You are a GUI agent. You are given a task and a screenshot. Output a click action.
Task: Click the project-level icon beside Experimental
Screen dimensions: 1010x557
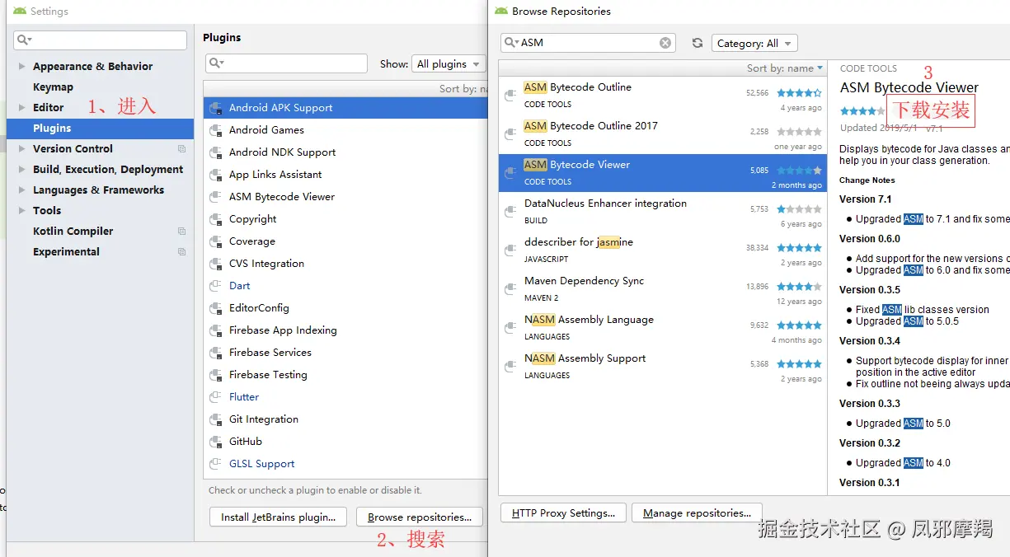pos(181,252)
